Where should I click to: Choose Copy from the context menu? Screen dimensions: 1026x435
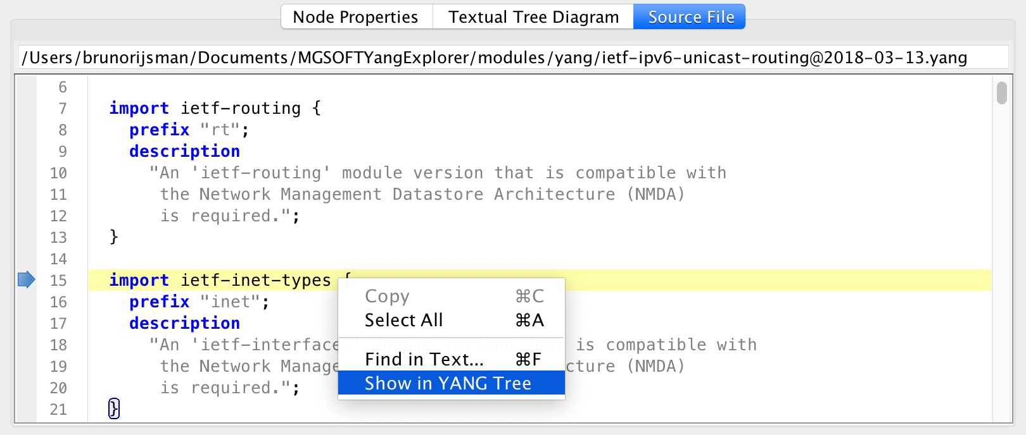452,296
